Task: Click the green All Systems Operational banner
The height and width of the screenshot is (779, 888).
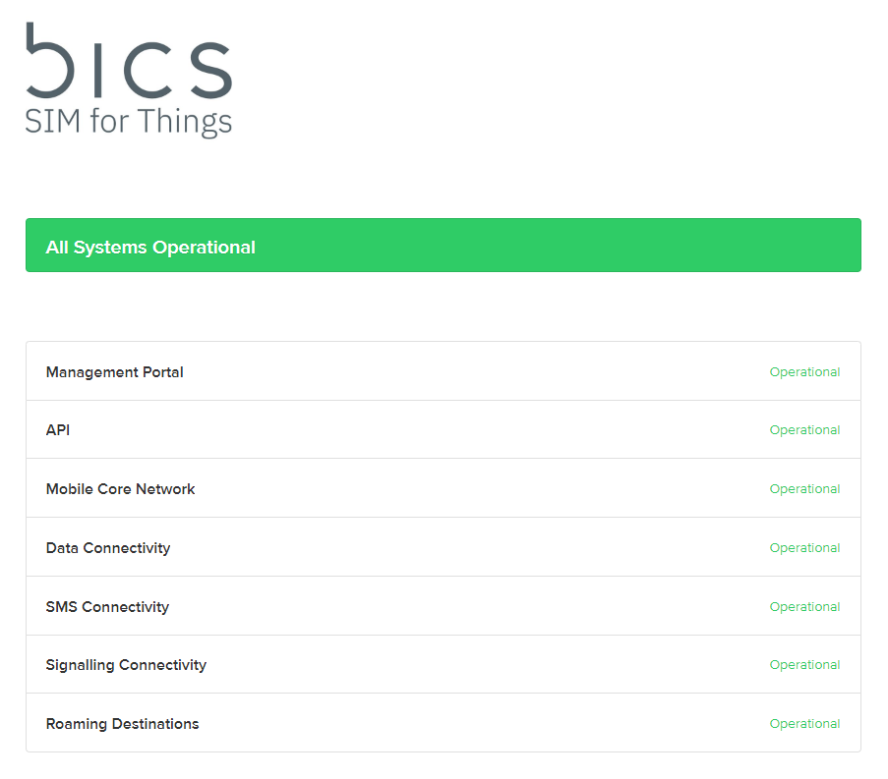Action: [x=443, y=246]
